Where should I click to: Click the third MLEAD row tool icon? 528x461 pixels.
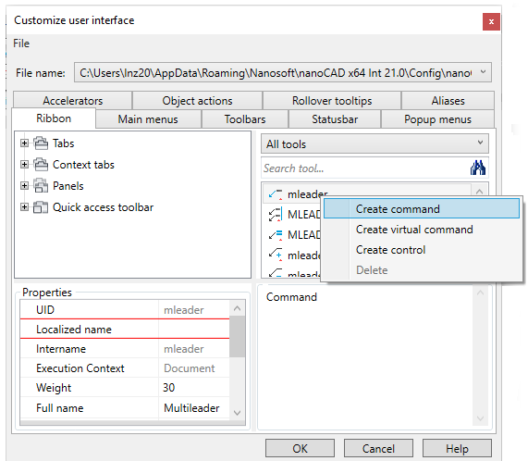(x=276, y=234)
